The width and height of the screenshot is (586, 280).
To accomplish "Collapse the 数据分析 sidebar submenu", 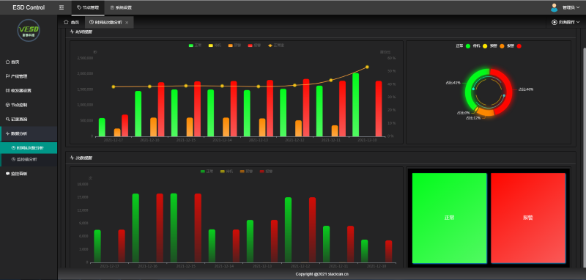I will tap(29, 133).
